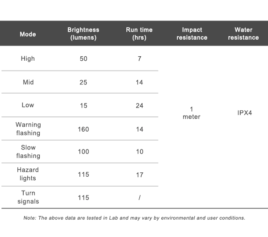Select the Low mode row label
This screenshot has height=237, width=268.
(28, 105)
